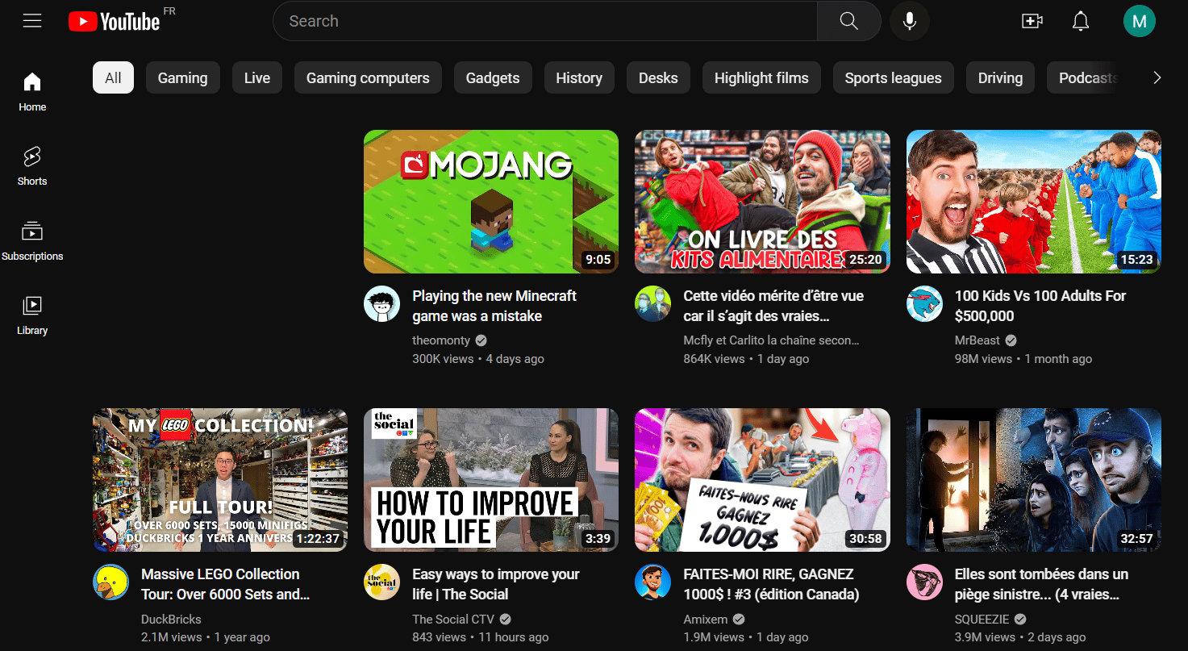Toggle the sidebar with the hamburger menu
Screen dimensions: 1188x651
point(32,20)
